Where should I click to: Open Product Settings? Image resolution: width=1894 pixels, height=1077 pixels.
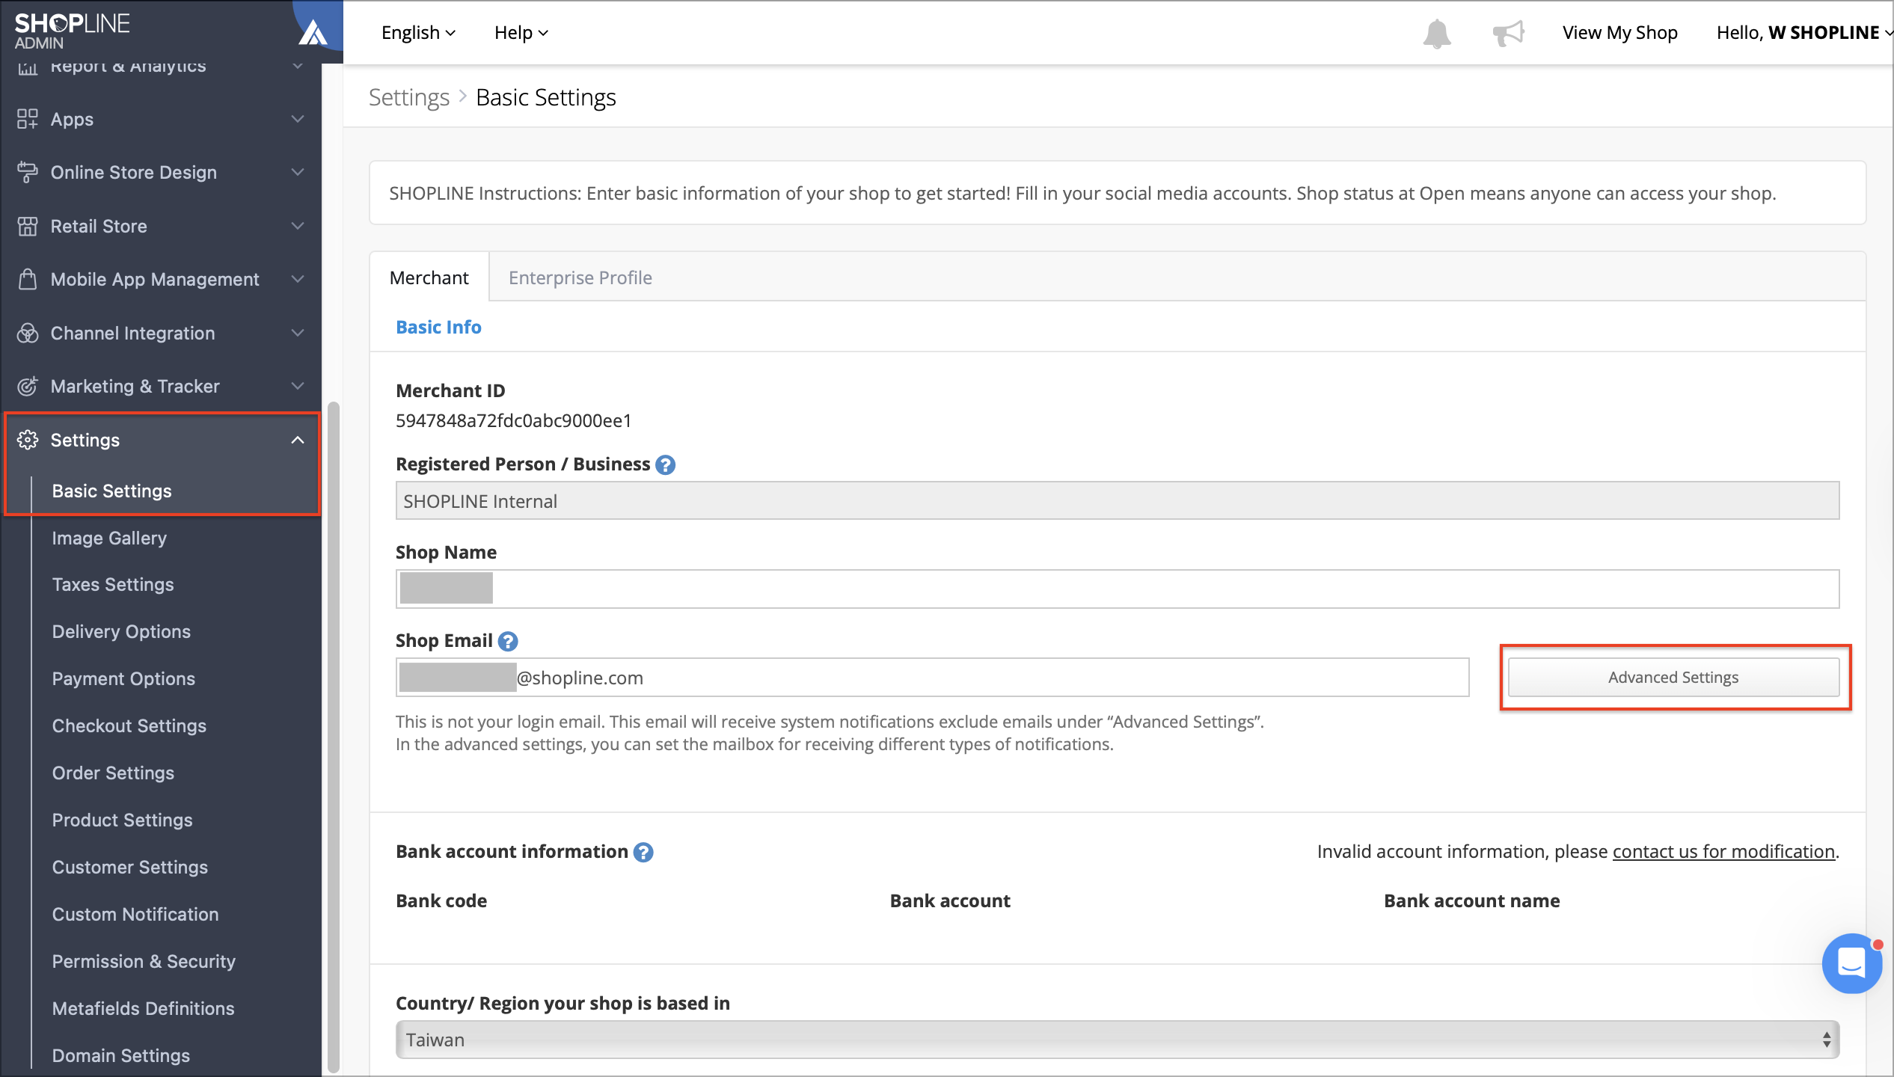pyautogui.click(x=123, y=820)
